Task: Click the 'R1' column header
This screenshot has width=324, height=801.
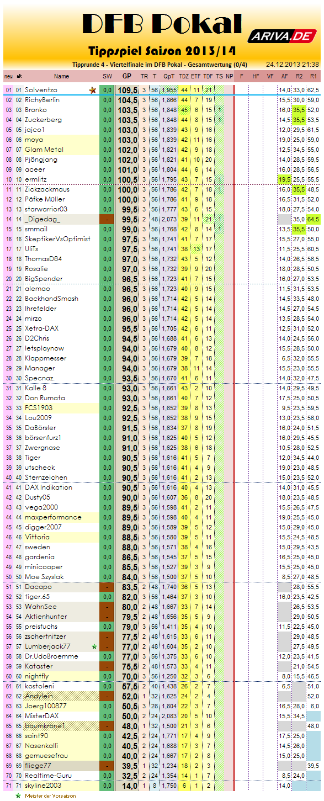Action: point(313,76)
